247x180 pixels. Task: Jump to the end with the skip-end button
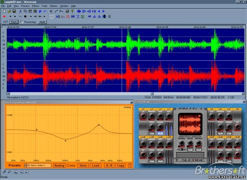tap(45, 16)
